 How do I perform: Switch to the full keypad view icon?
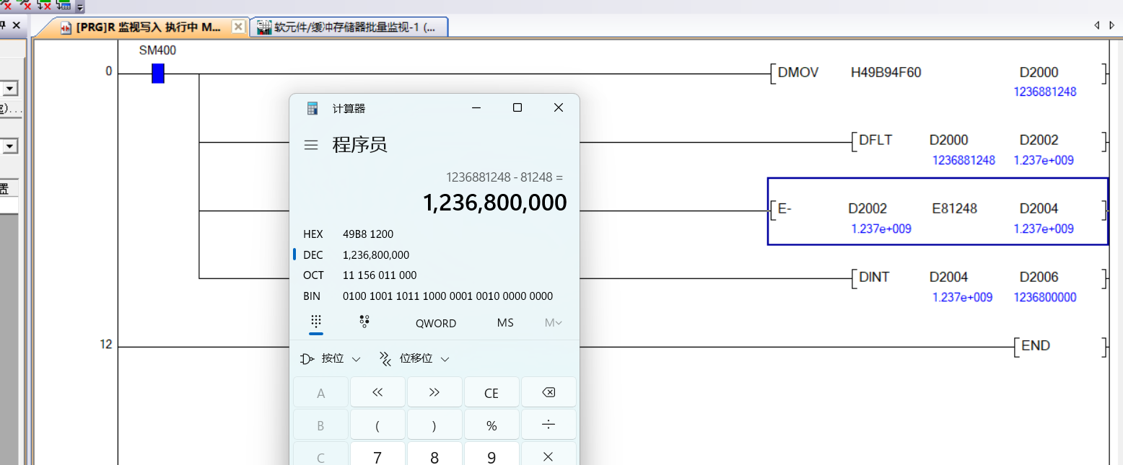(x=316, y=322)
